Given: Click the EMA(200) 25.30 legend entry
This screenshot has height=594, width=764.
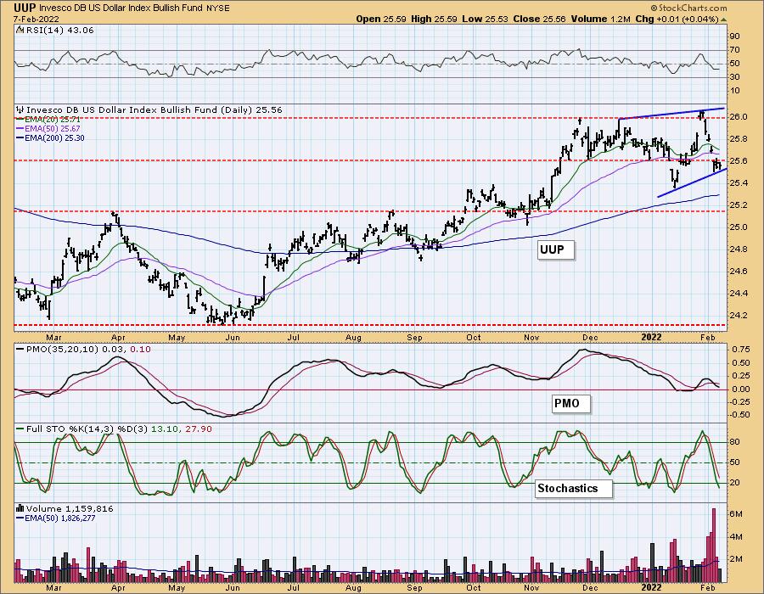Looking at the screenshot, I should tap(55, 137).
